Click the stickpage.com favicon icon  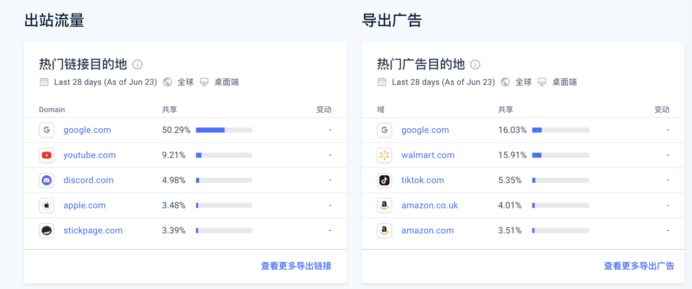[x=47, y=231]
